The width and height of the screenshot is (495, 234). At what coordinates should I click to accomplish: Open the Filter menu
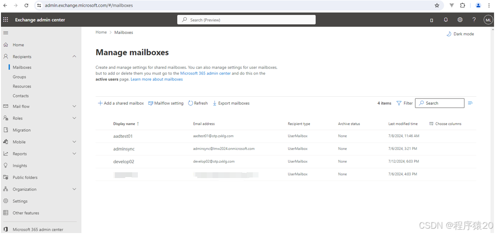[405, 103]
